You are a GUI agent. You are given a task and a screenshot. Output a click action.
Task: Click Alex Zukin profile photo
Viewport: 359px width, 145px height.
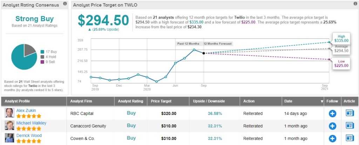click(9, 113)
